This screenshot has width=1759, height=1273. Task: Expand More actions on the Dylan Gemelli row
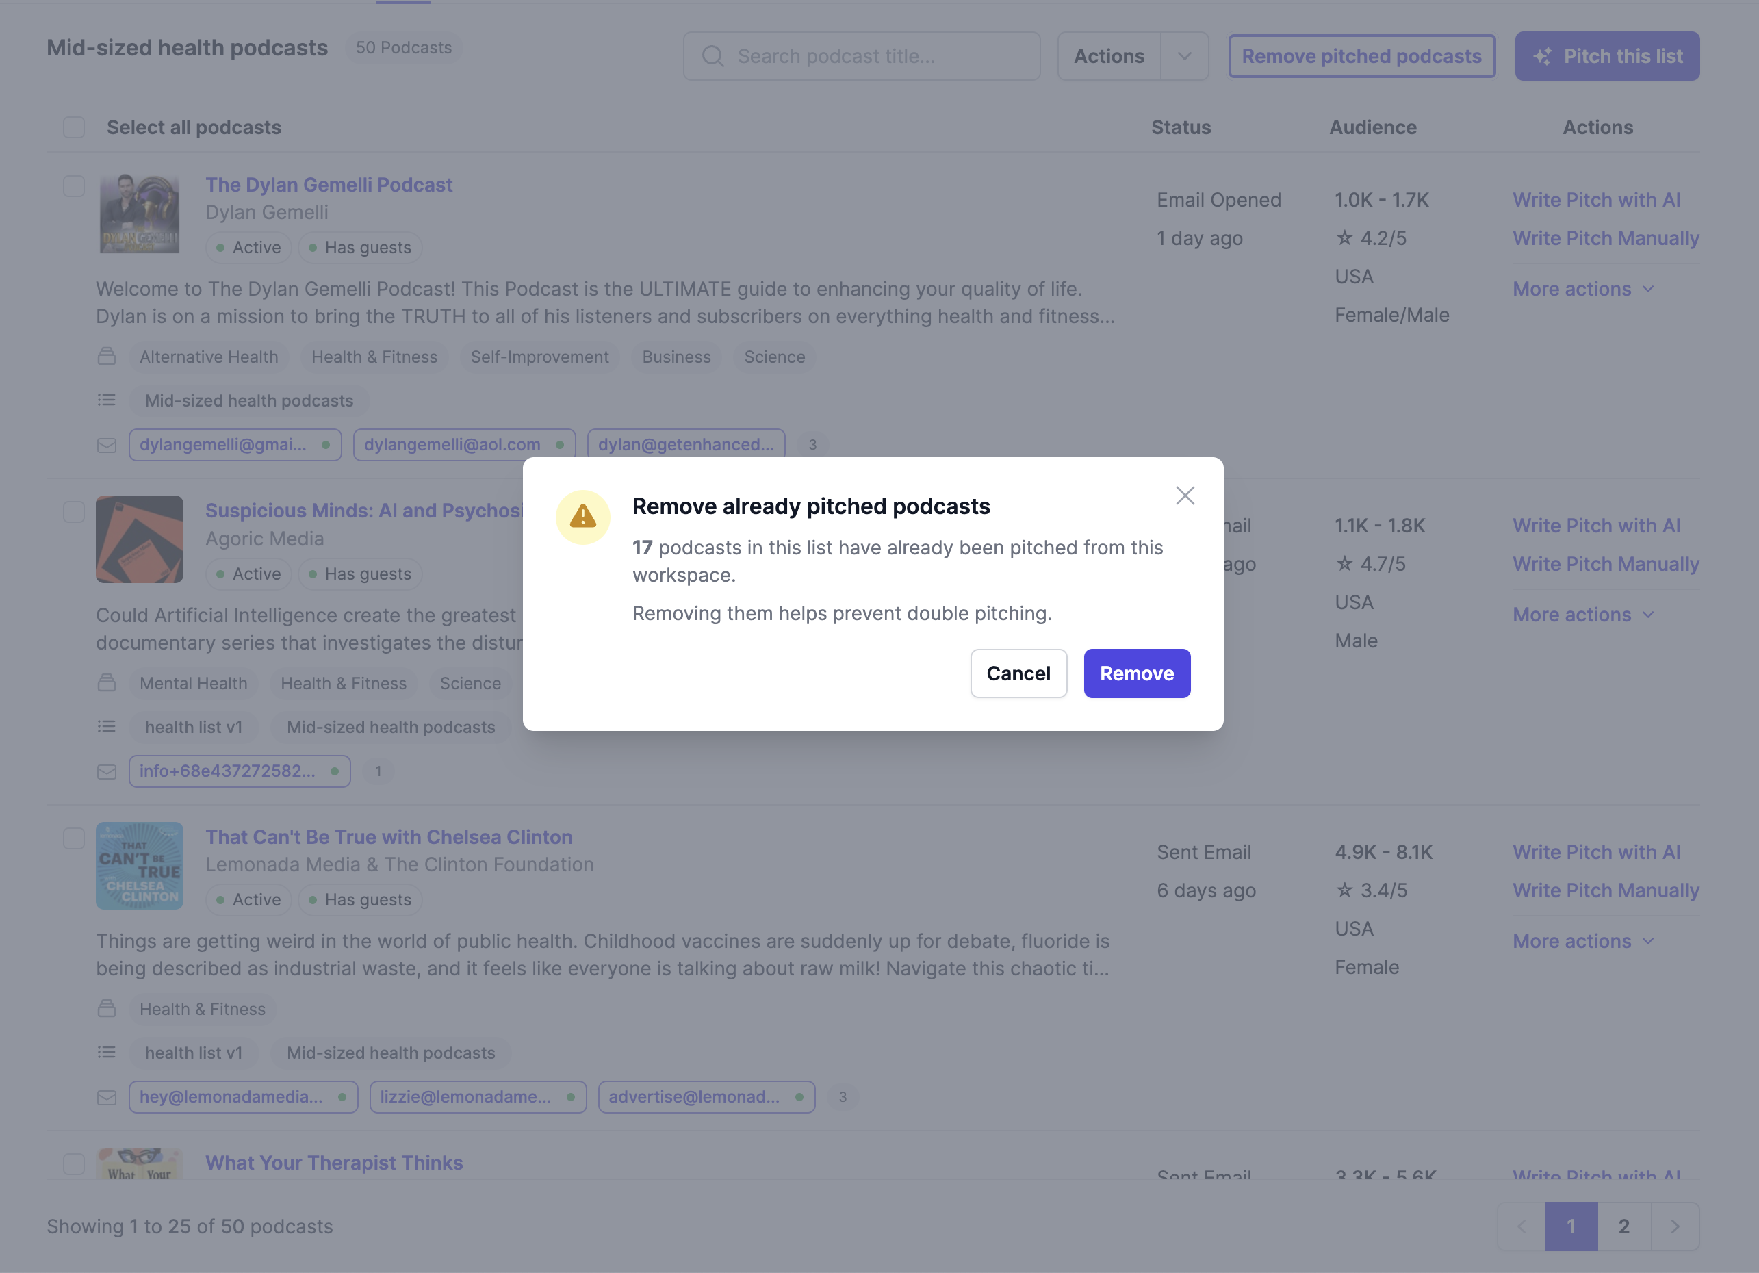point(1584,288)
